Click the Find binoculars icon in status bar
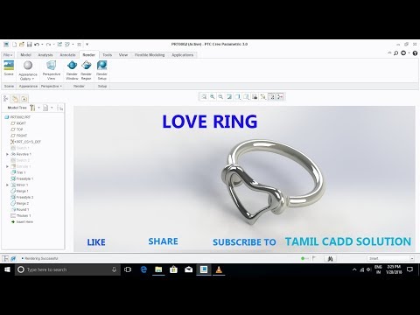The height and width of the screenshot is (315, 420). pyautogui.click(x=330, y=258)
